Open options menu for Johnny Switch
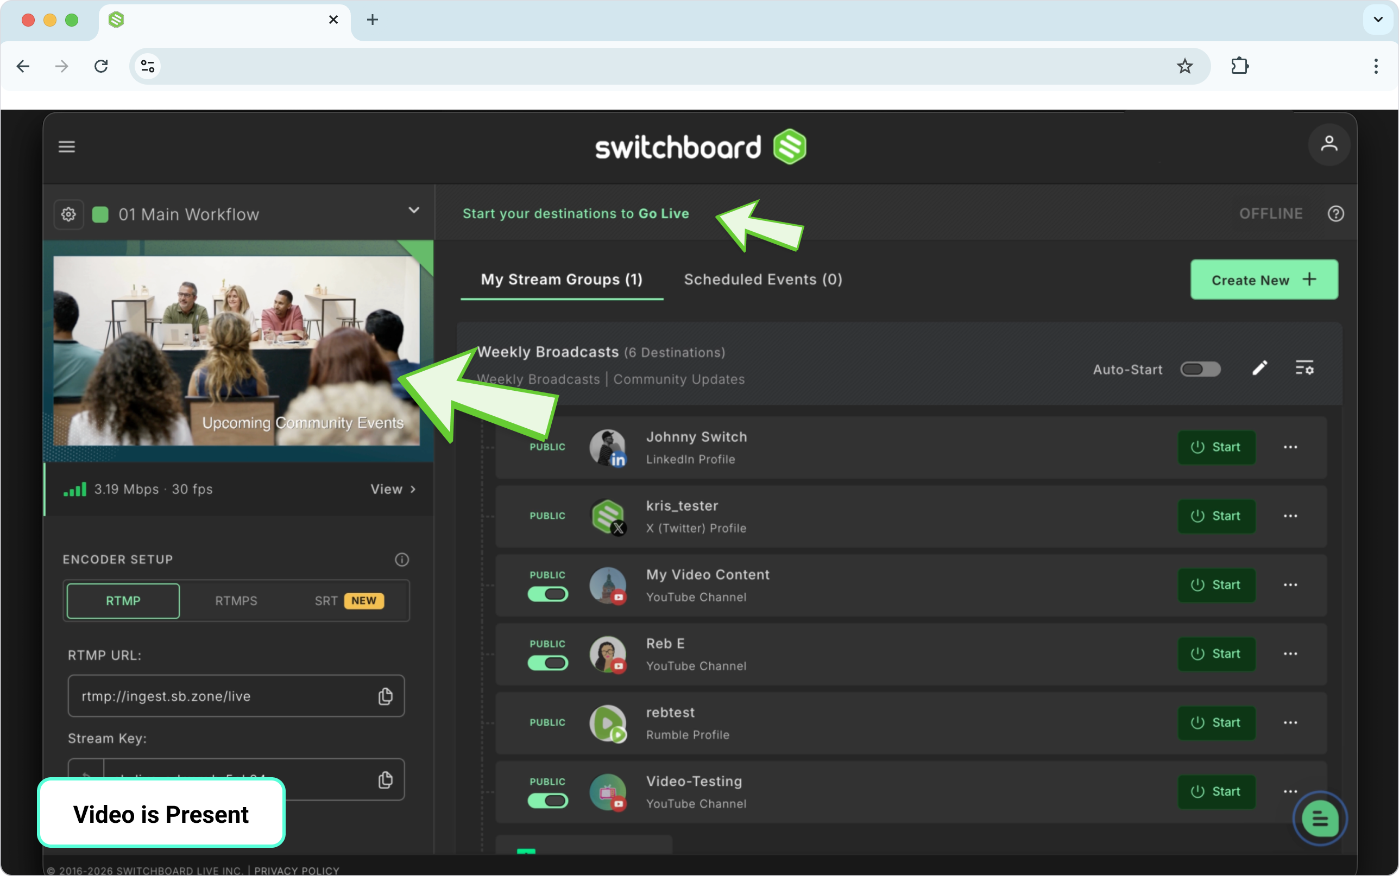This screenshot has height=876, width=1399. (1290, 447)
